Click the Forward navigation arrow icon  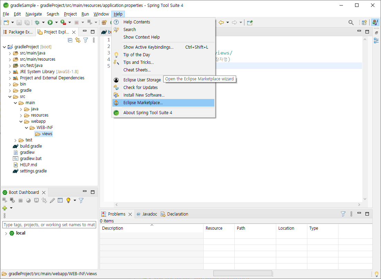[234, 22]
